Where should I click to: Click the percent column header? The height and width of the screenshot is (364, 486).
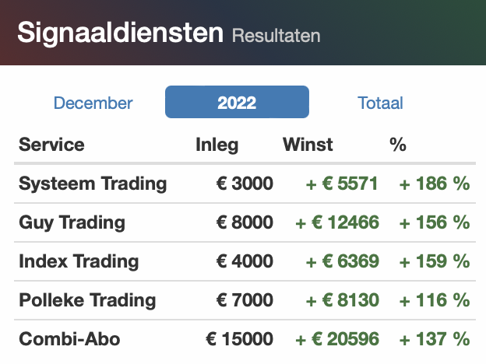pos(398,144)
